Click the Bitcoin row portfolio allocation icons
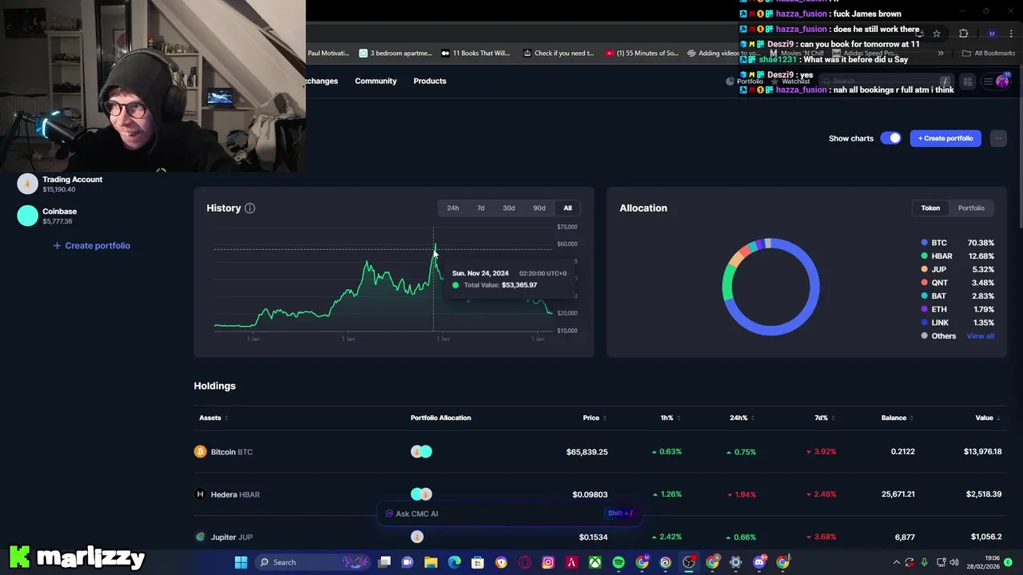 click(421, 452)
